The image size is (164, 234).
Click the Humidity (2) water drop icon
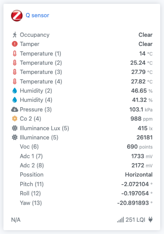click(x=14, y=91)
